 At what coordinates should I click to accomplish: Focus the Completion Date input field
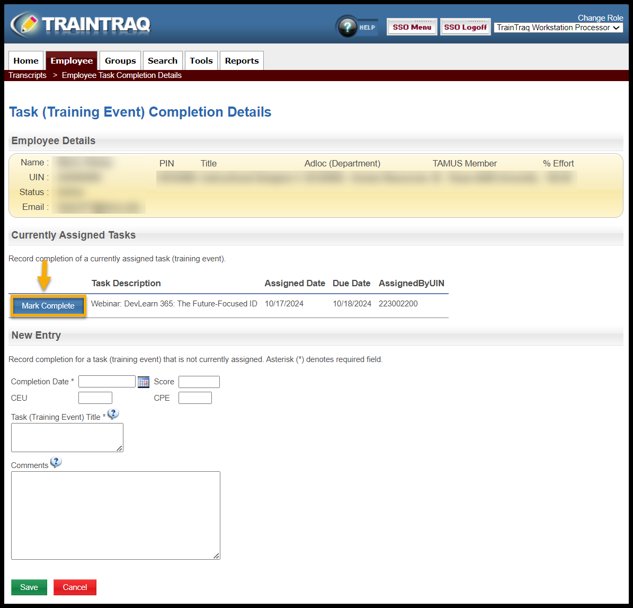coord(107,382)
